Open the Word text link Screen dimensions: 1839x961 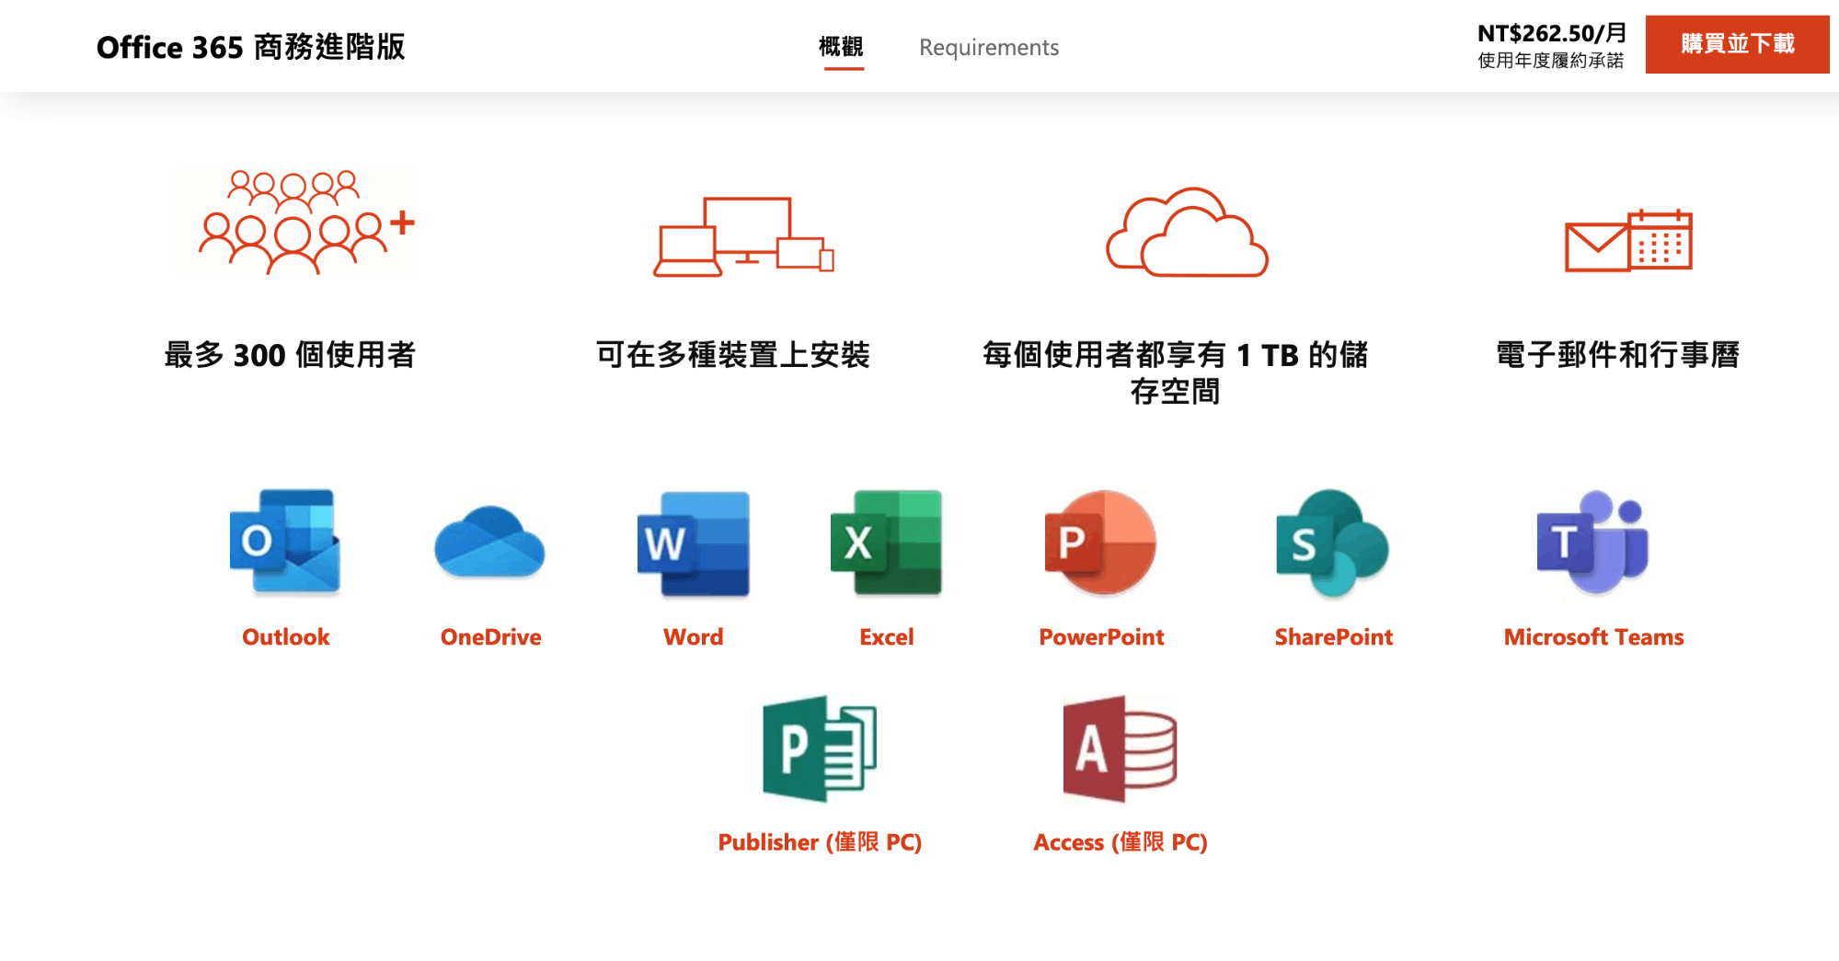[x=693, y=637]
